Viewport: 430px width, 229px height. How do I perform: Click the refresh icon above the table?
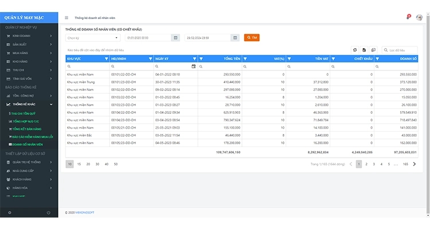tap(355, 50)
